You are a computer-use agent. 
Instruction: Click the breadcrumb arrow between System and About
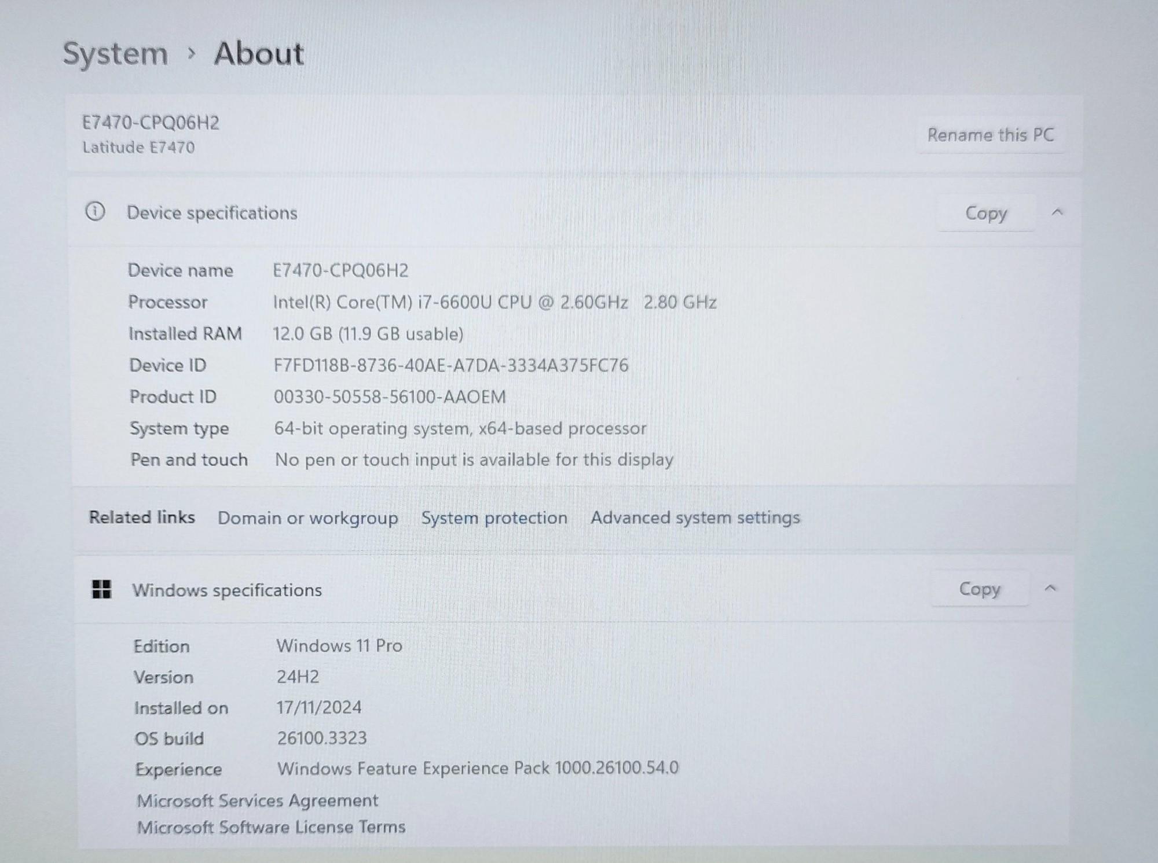192,54
